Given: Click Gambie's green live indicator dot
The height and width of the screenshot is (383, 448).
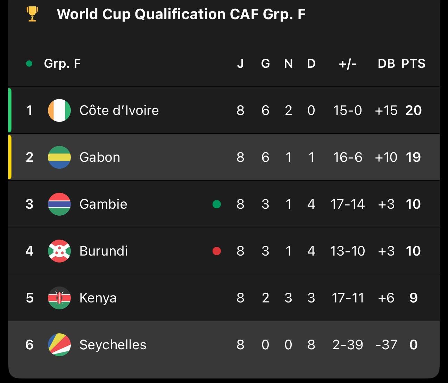Looking at the screenshot, I should click(217, 204).
